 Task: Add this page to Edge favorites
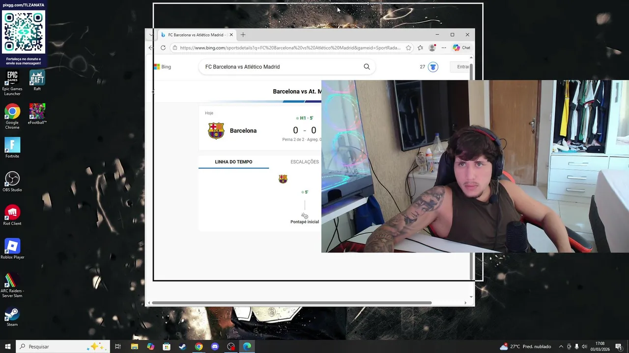(x=408, y=48)
